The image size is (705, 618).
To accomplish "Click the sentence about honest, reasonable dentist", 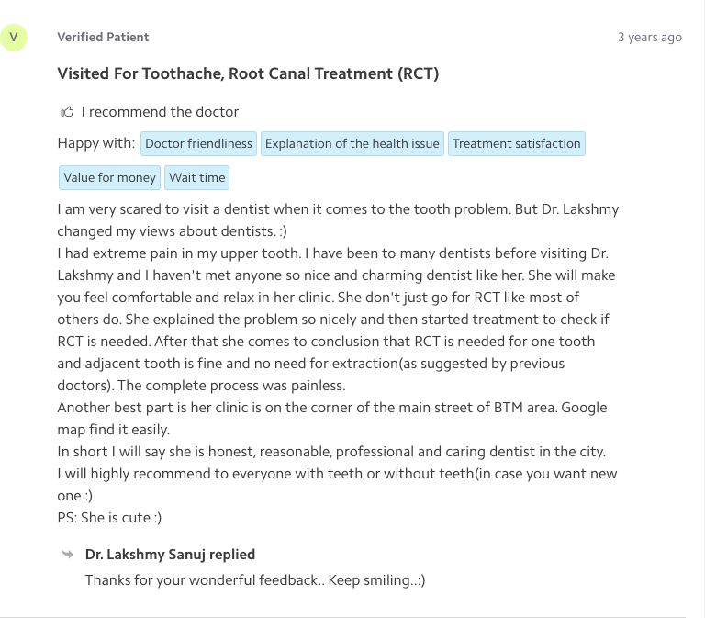I will pos(330,452).
